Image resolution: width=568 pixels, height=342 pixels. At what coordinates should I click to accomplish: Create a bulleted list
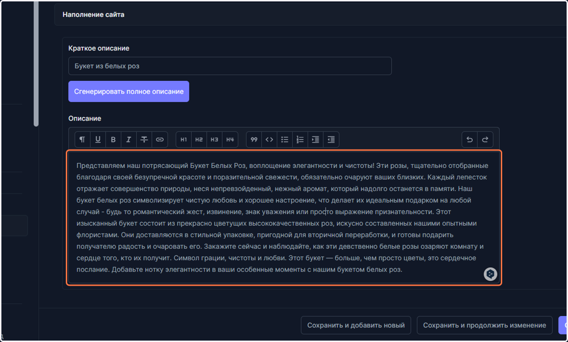click(x=285, y=140)
